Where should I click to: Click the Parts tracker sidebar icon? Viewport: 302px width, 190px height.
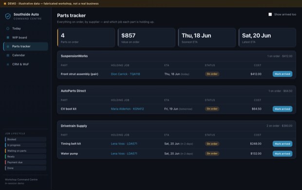[8, 46]
